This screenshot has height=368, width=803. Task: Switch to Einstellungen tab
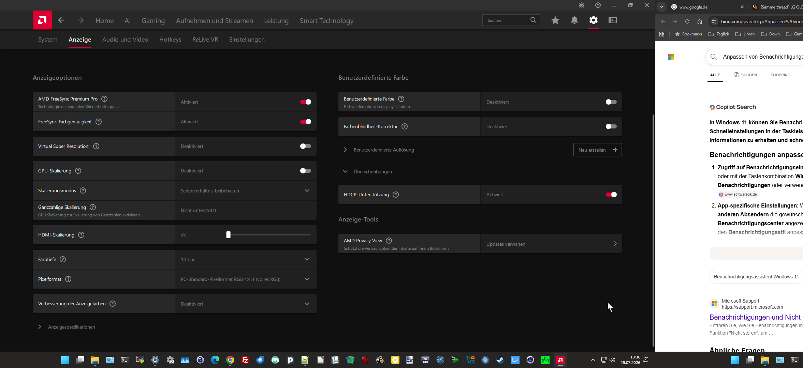247,40
